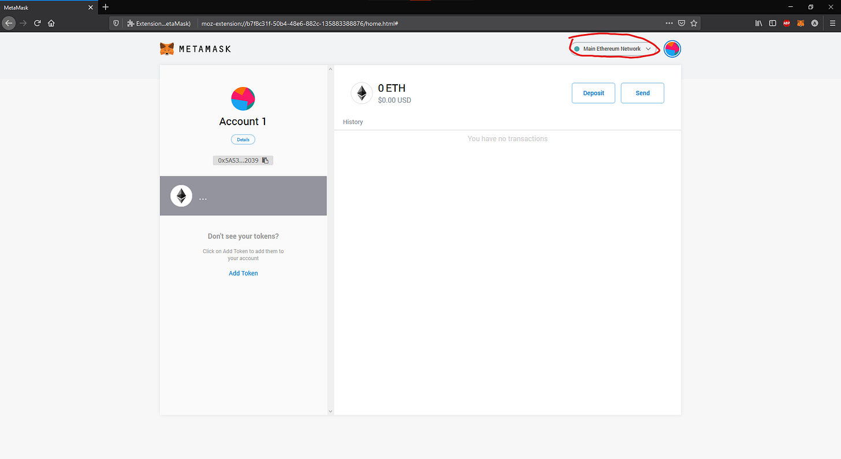841x459 pixels.
Task: Open the Adblock Plus extension icon
Action: 787,24
